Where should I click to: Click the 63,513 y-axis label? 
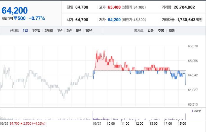click(x=193, y=104)
